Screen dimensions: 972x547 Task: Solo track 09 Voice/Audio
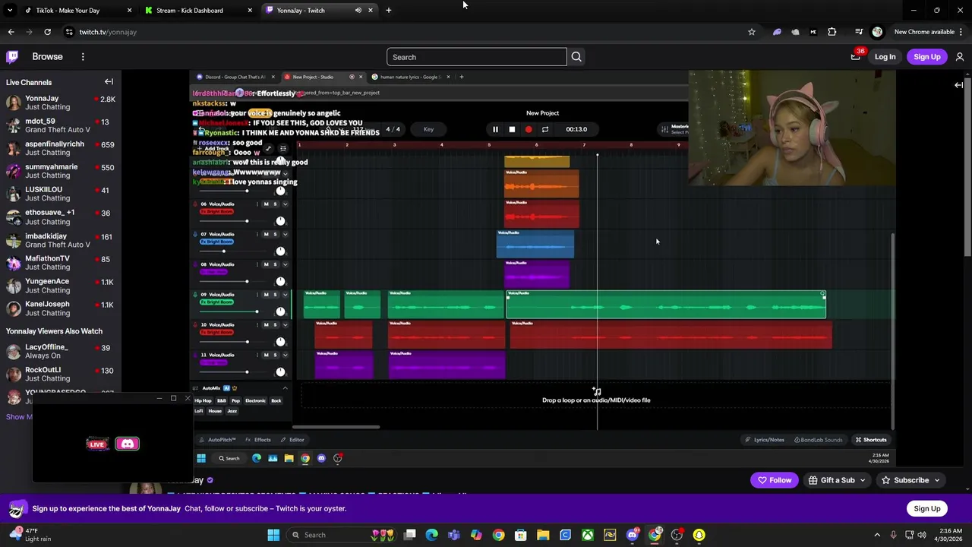point(275,294)
